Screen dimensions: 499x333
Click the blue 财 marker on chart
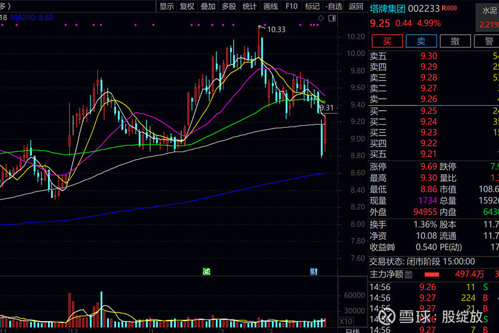[314, 272]
